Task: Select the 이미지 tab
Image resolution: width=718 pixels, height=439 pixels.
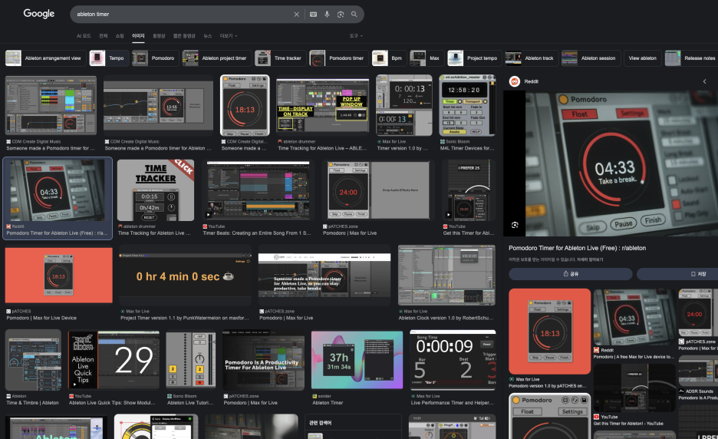Action: [138, 36]
